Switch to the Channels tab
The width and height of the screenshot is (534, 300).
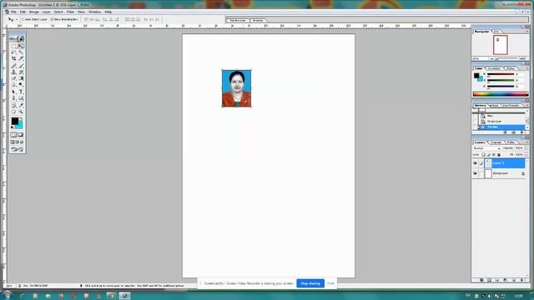pyautogui.click(x=496, y=142)
